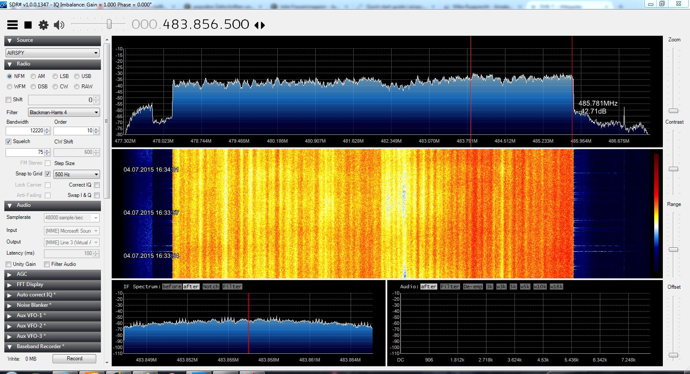Disable the Squelch checkbox
Image resolution: width=690 pixels, height=374 pixels.
[9, 141]
